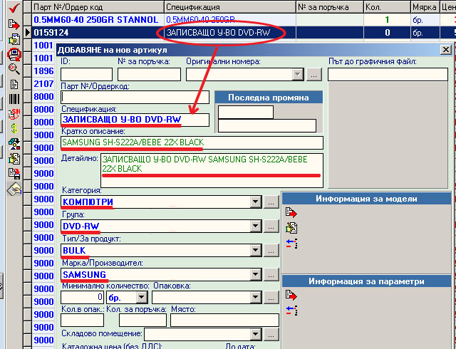Image resolution: width=456 pixels, height=349 pixels.
Task: Click the red checkmark confirm icon
Action: point(14,8)
